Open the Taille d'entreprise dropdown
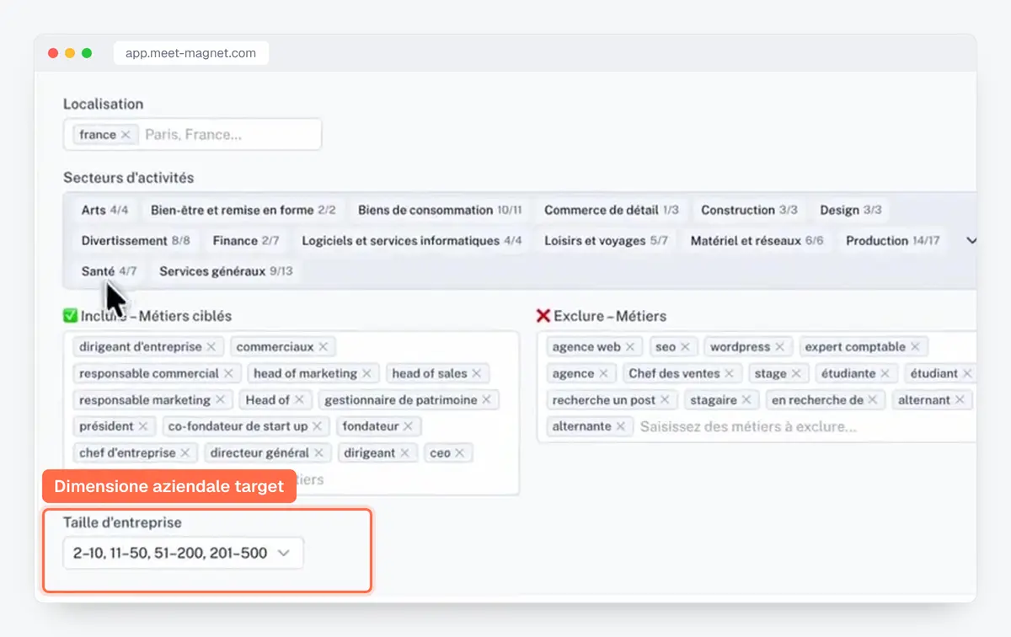Image resolution: width=1011 pixels, height=637 pixels. pyautogui.click(x=183, y=554)
